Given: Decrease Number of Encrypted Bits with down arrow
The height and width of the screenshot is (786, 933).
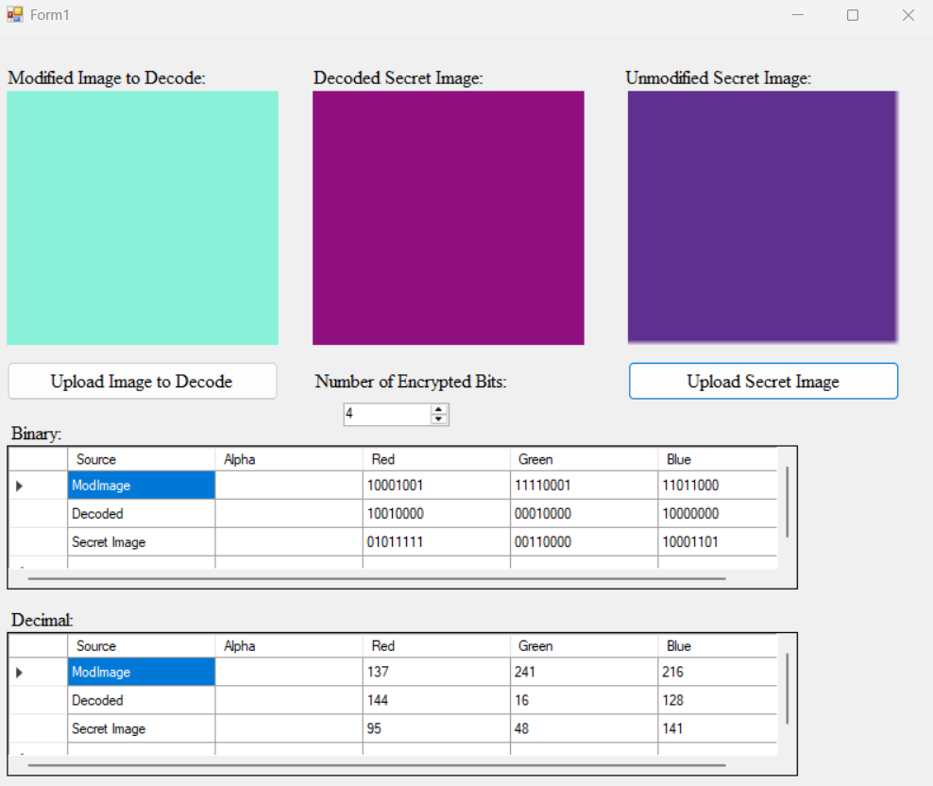Looking at the screenshot, I should point(439,419).
